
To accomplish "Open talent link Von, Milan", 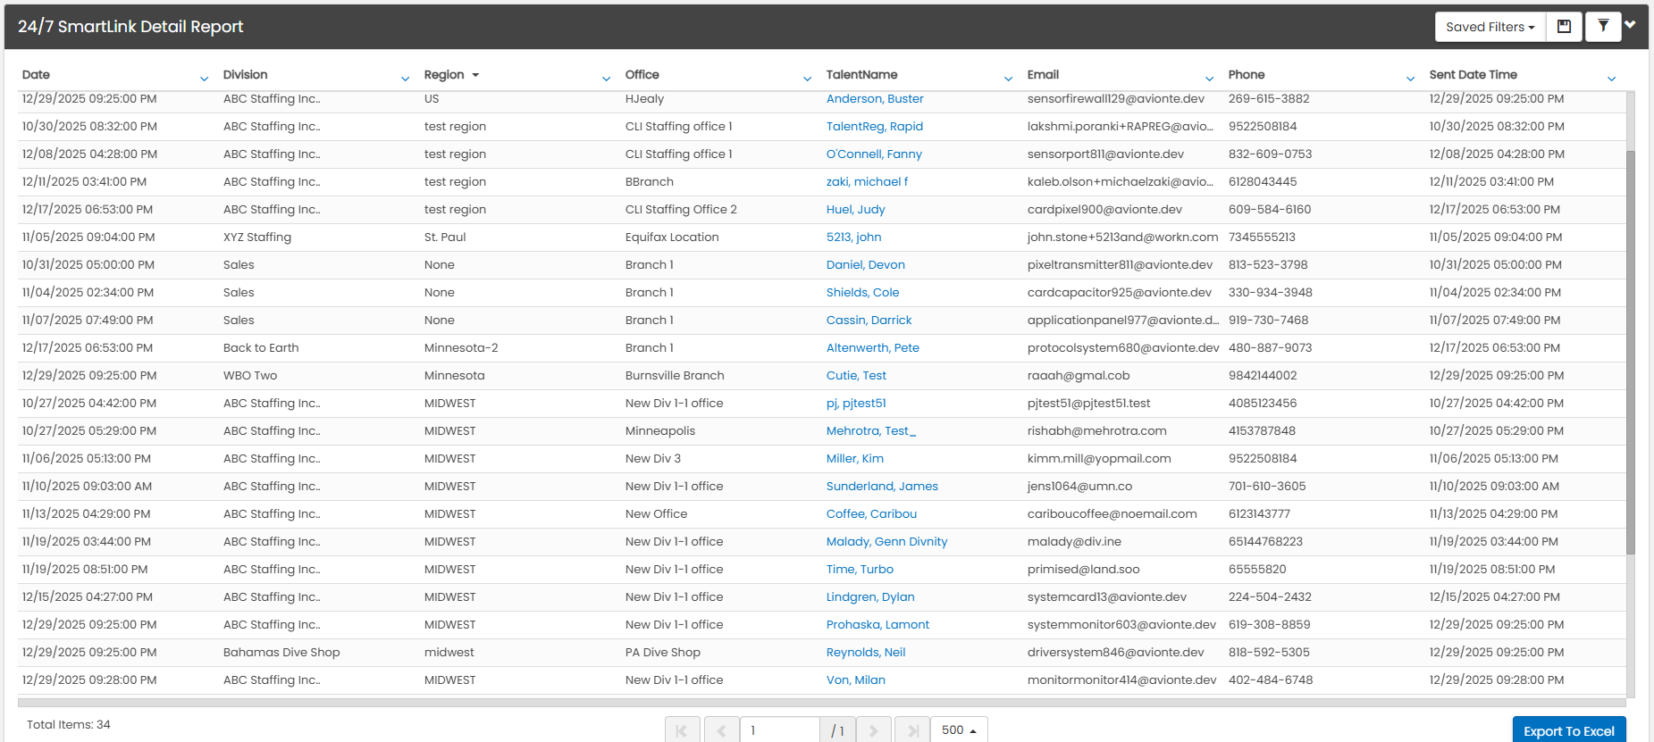I will (856, 680).
